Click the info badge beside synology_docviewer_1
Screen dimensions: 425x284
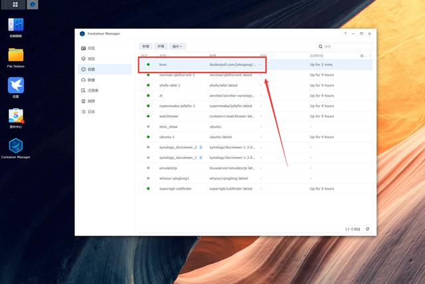(x=201, y=158)
